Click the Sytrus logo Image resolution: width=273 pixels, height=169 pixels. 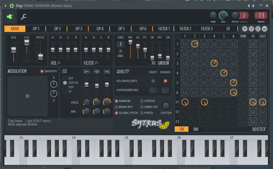click(150, 124)
